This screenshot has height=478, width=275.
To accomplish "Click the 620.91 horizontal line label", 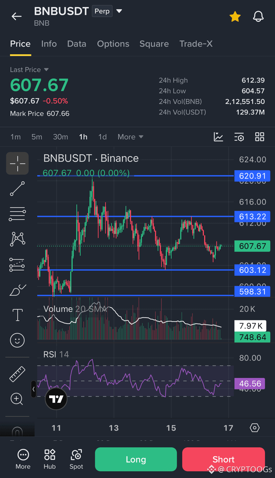I will click(252, 176).
